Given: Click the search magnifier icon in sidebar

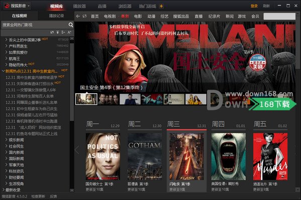Looking at the screenshot, I should (71, 25).
